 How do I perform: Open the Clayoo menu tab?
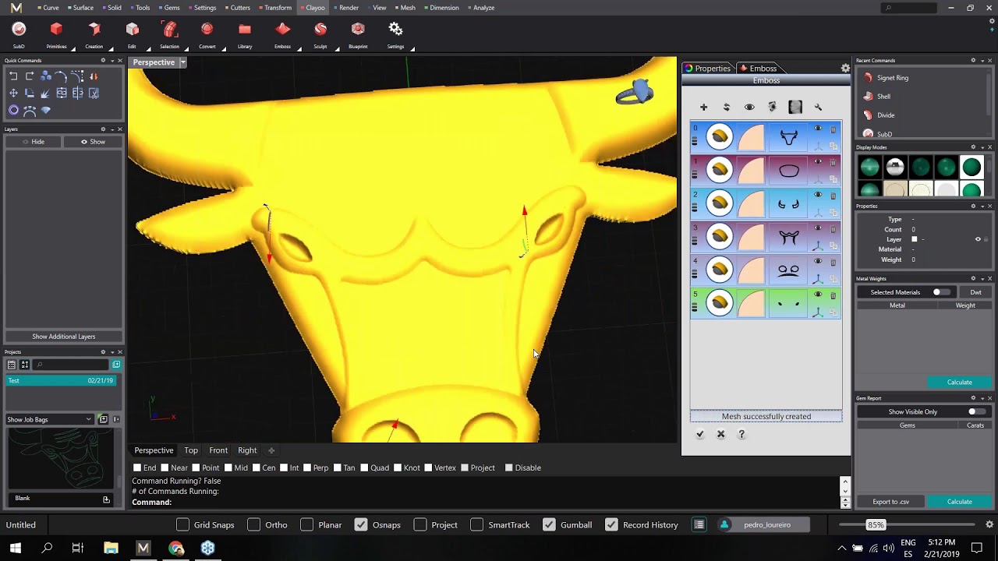(312, 8)
